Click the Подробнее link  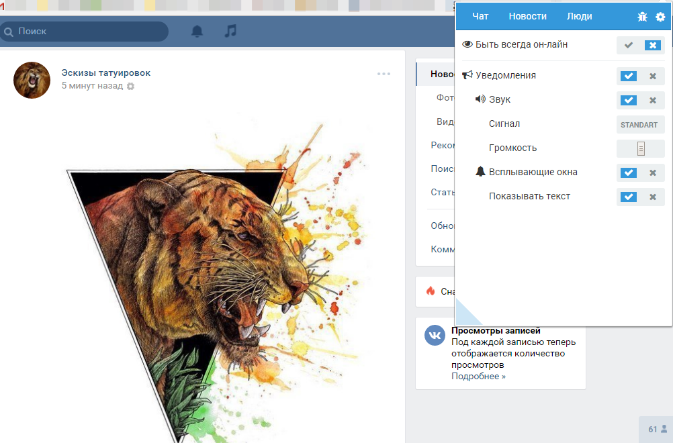point(478,376)
